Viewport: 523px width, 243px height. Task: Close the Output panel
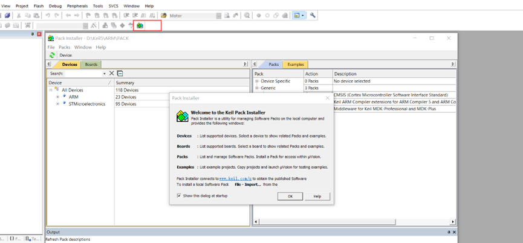[x=454, y=232]
